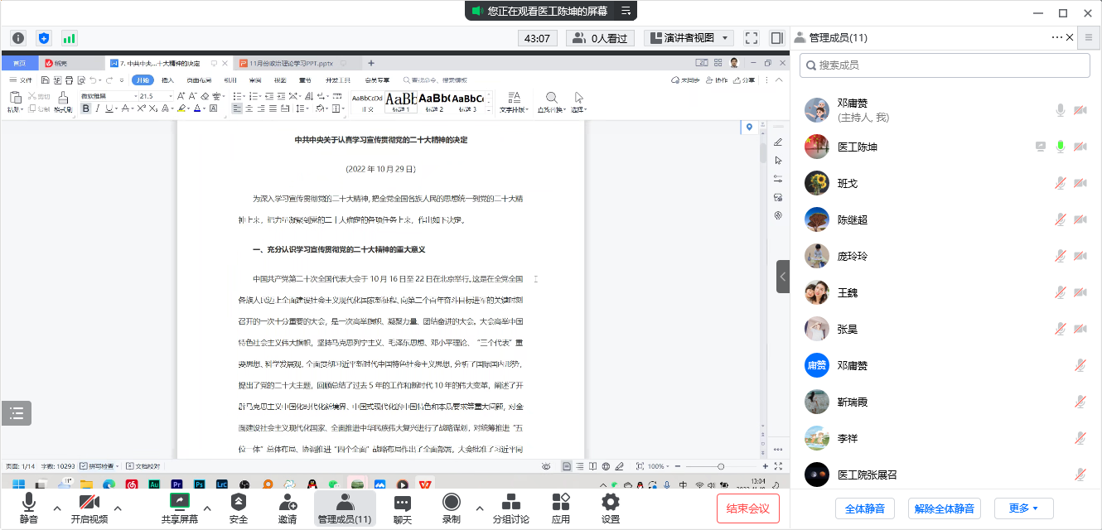
Task: Open the 邀请 invite dialog
Action: click(288, 508)
